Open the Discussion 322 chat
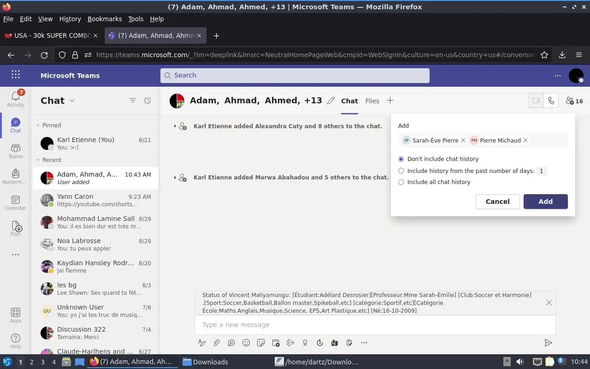 coord(95,333)
